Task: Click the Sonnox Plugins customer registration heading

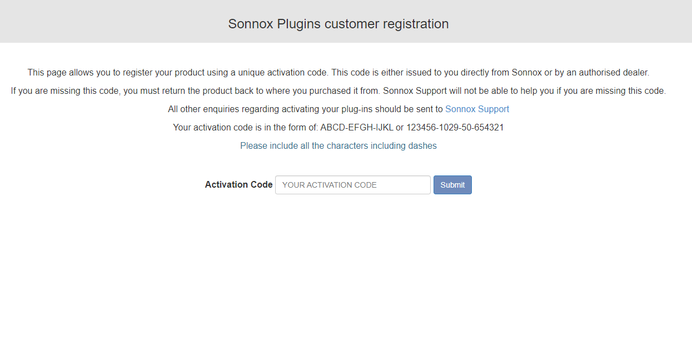Action: [338, 24]
